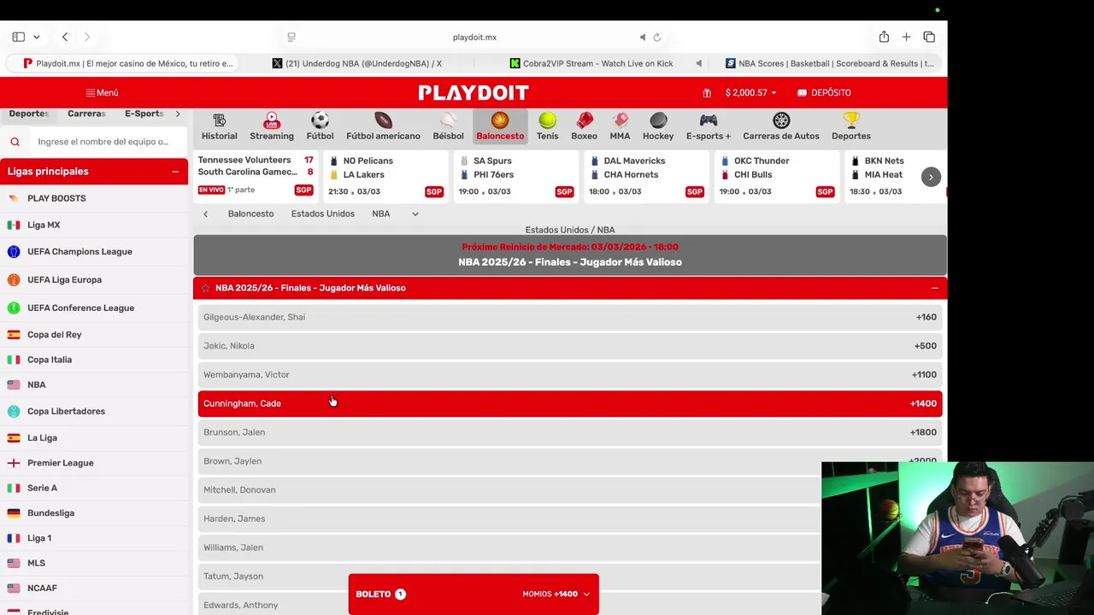Screen dimensions: 1094x615
Task: Show Safari tab overview icon
Action: 929,37
